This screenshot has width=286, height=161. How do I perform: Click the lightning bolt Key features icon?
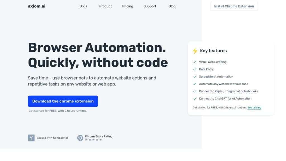pos(195,51)
